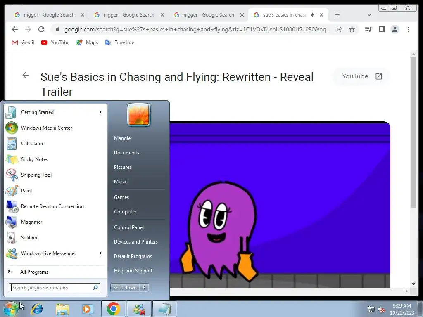Click the vertical scrollbar thumb on the page
This screenshot has height=317, width=423.
click(x=413, y=132)
